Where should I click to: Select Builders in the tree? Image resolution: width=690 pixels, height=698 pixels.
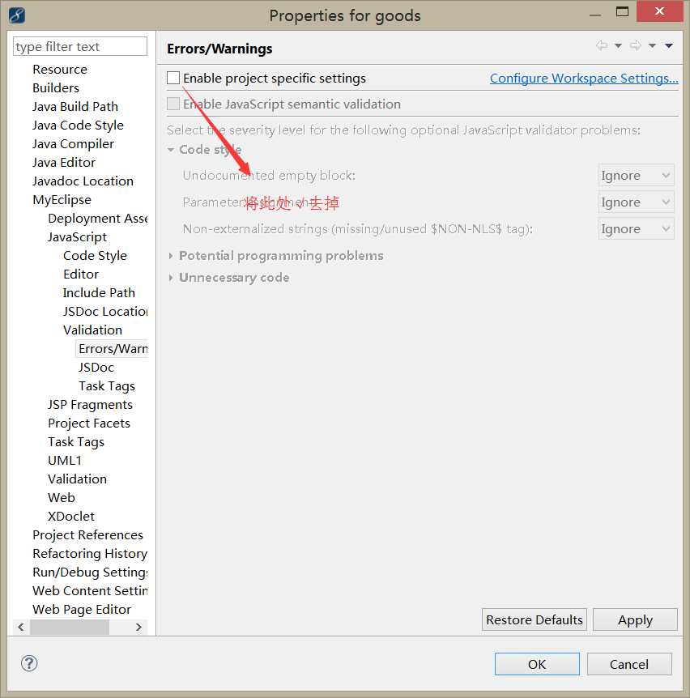tap(56, 88)
